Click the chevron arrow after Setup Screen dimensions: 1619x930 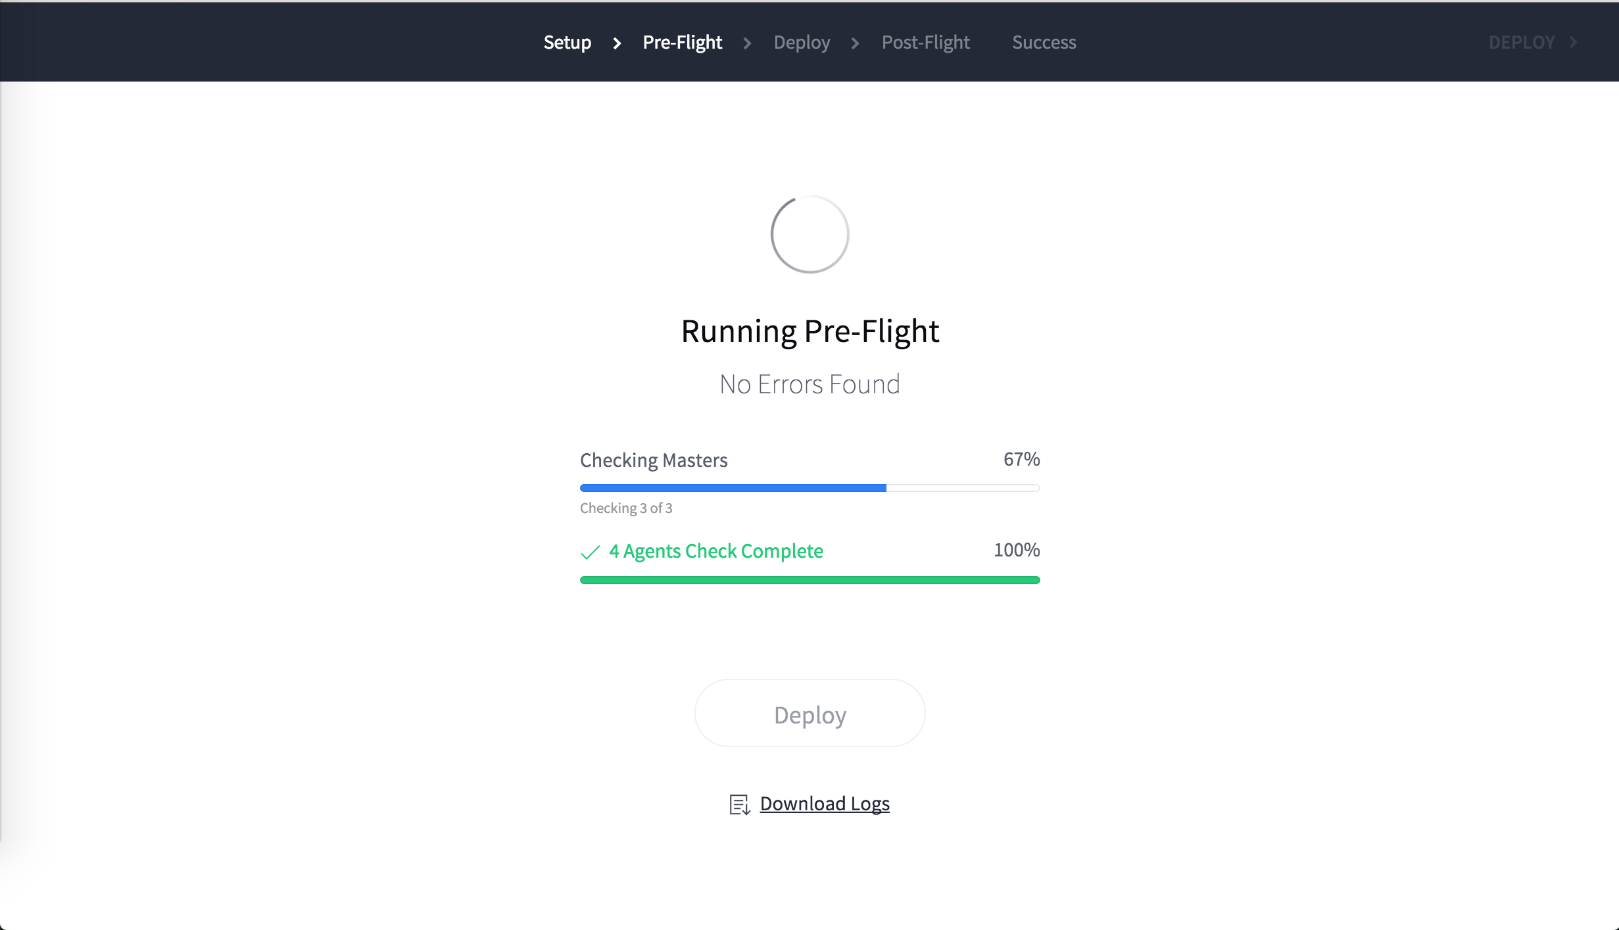[x=617, y=43]
